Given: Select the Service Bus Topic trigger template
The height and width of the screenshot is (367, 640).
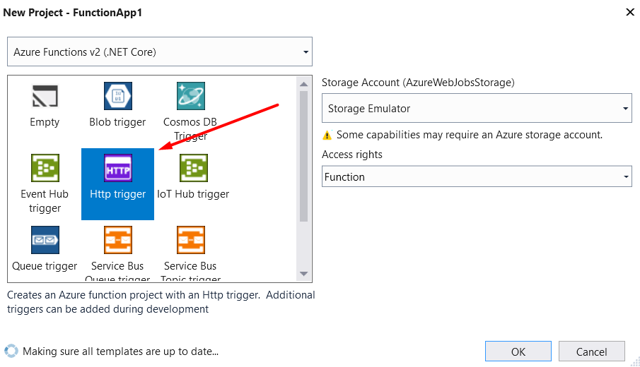Looking at the screenshot, I should click(190, 253).
